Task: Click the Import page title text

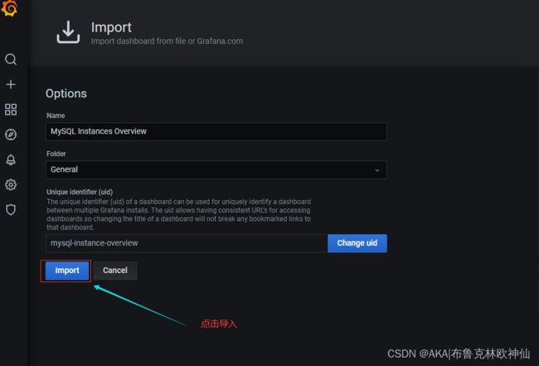Action: click(111, 27)
